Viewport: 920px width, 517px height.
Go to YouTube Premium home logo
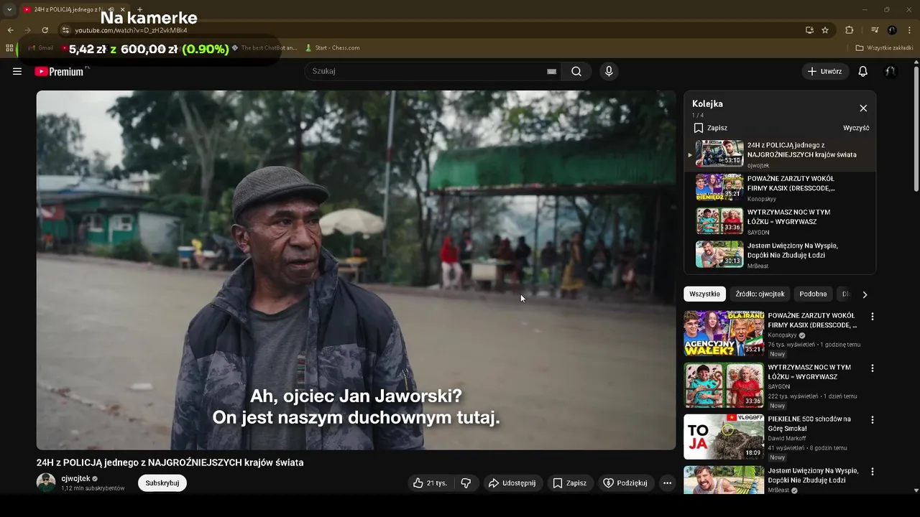(x=59, y=71)
